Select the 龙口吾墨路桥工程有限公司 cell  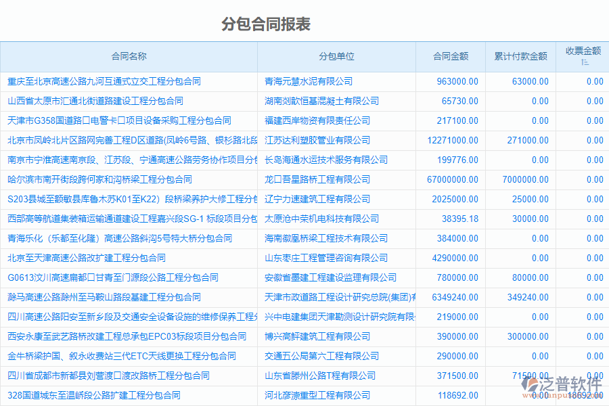coord(319,179)
